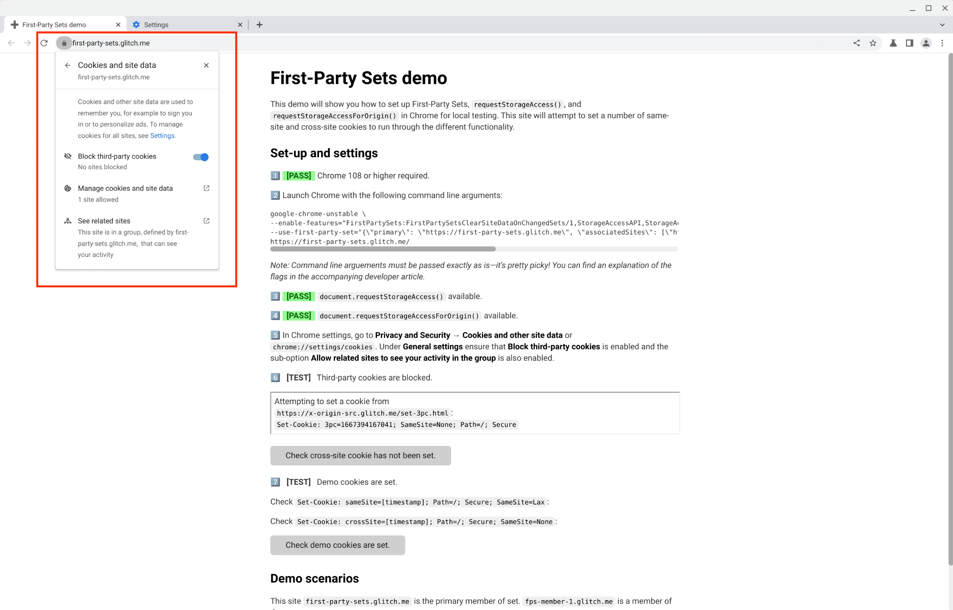Expand the tab search chevron

(942, 25)
